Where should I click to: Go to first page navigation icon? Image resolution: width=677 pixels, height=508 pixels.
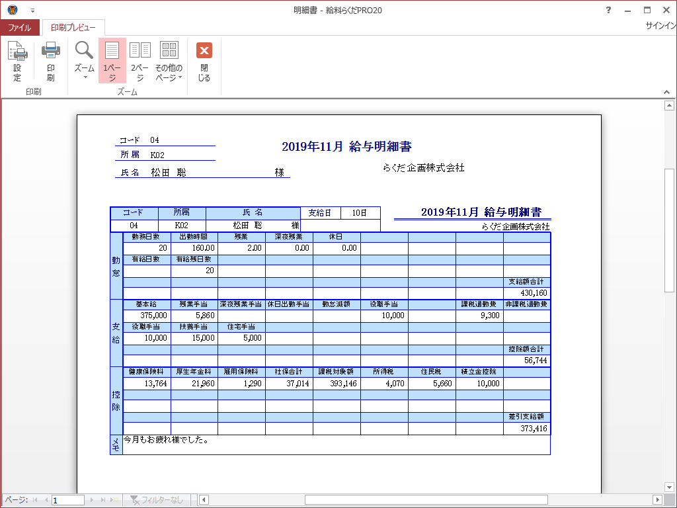click(35, 500)
